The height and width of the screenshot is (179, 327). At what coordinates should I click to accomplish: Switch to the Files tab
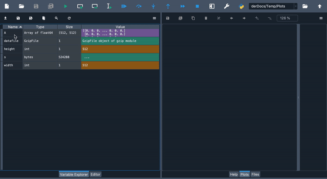(x=255, y=174)
